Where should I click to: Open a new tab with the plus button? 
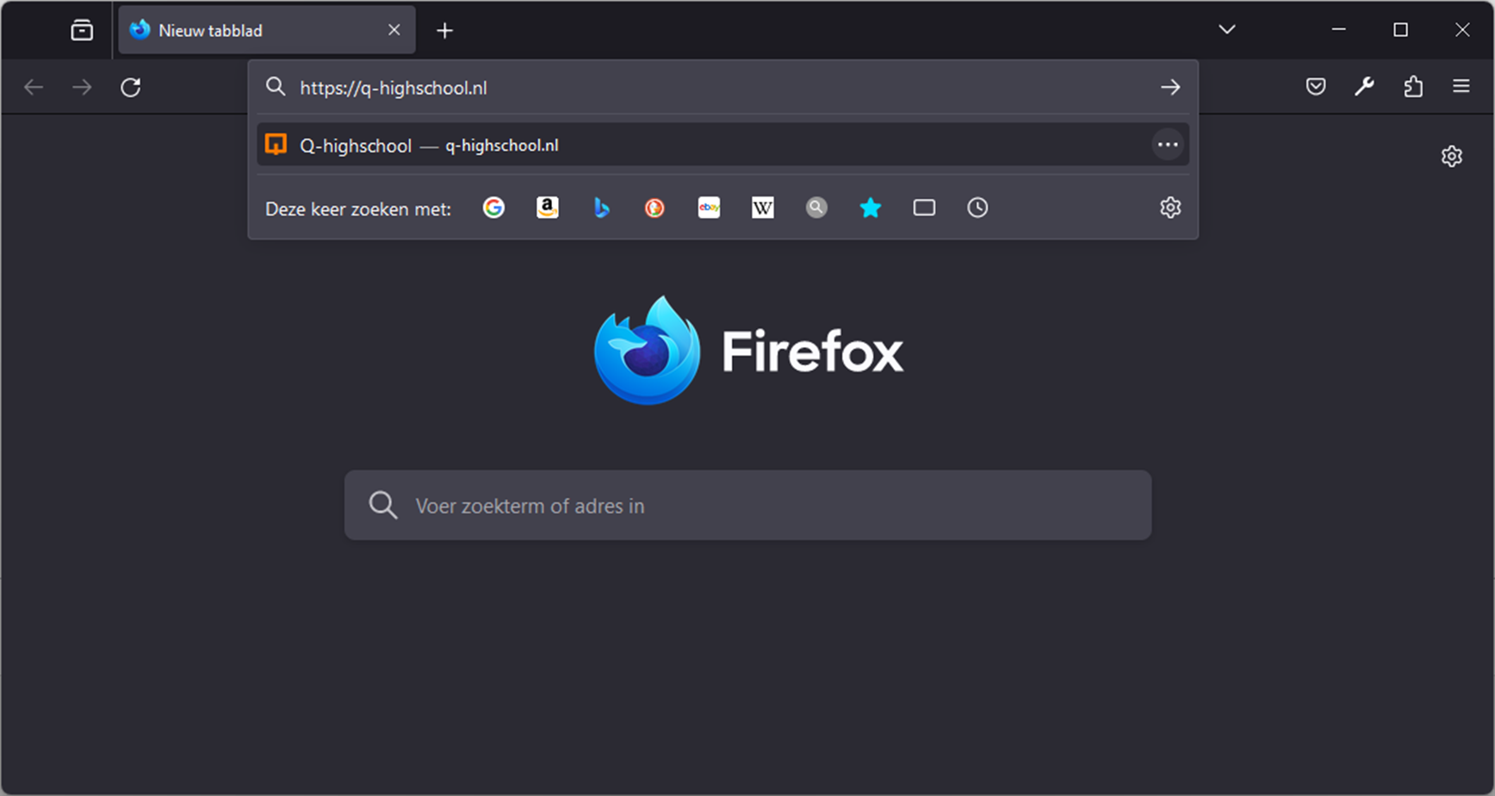tap(444, 30)
